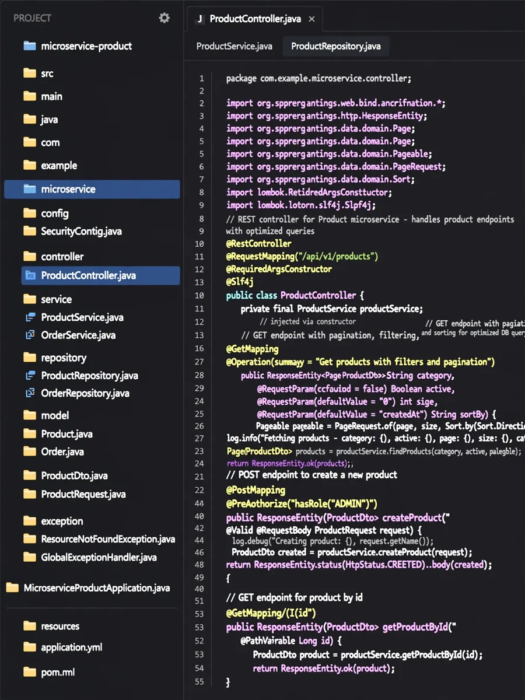Click the service folder icon
525x700 pixels.
click(x=30, y=299)
